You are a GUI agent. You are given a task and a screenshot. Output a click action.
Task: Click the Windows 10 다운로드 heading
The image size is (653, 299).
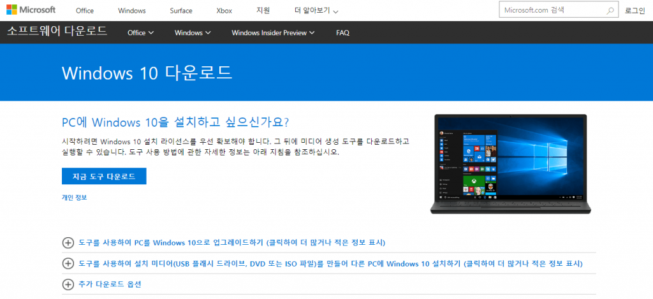(x=147, y=73)
